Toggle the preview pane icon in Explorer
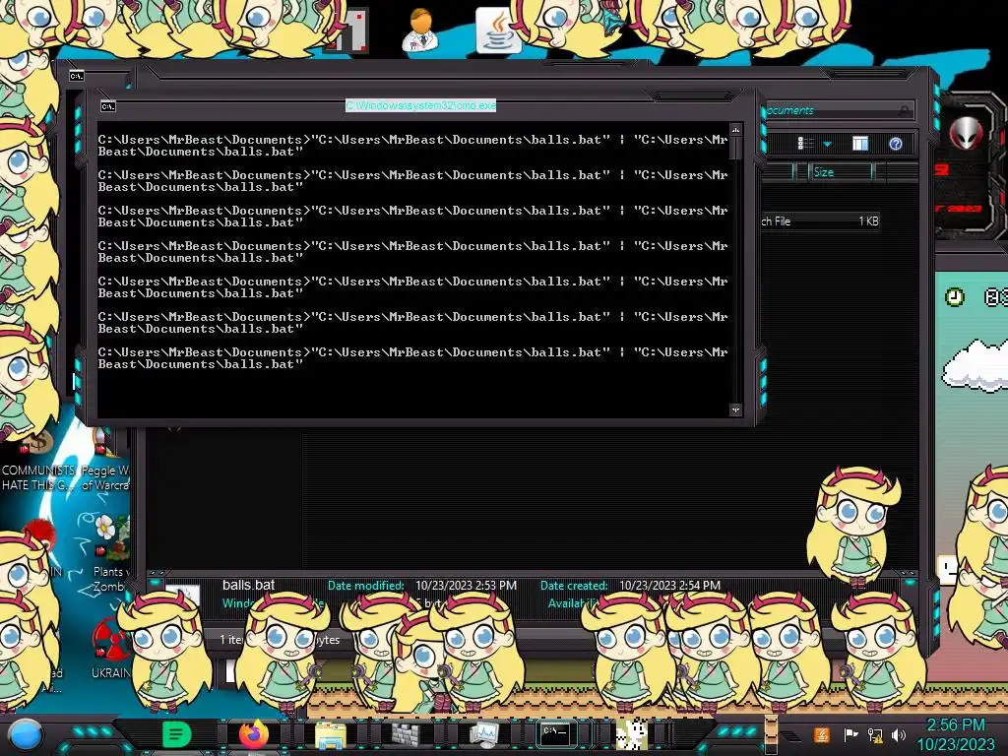Viewport: 1008px width, 756px height. coord(860,144)
